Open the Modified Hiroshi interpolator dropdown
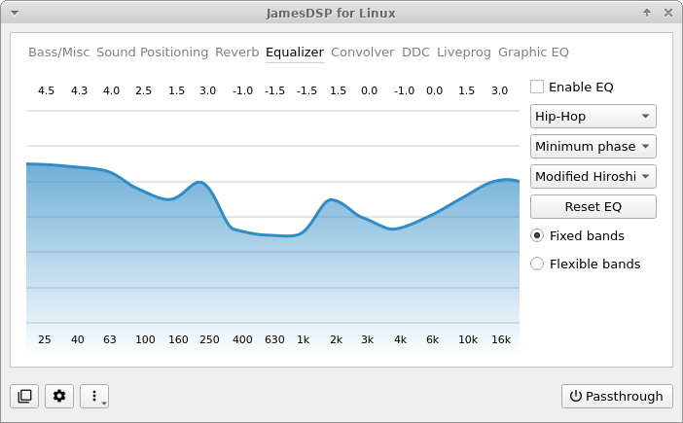 click(593, 176)
